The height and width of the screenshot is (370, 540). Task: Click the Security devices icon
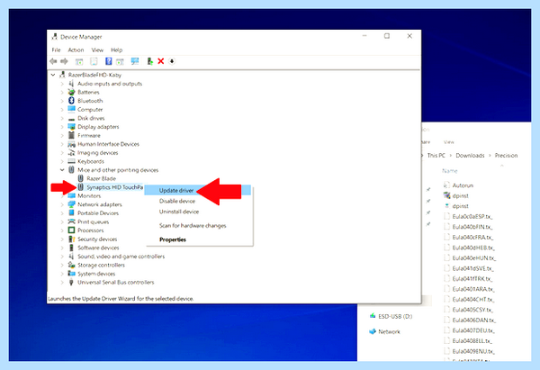click(71, 239)
